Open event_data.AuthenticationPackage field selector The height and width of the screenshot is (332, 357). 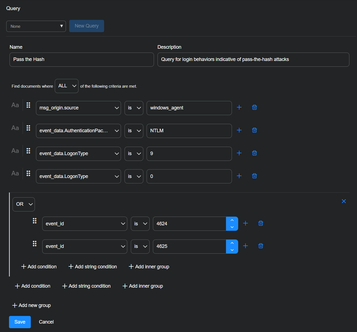coord(78,131)
